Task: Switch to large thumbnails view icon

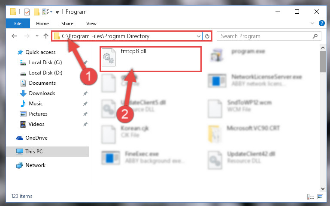Action: click(x=320, y=197)
